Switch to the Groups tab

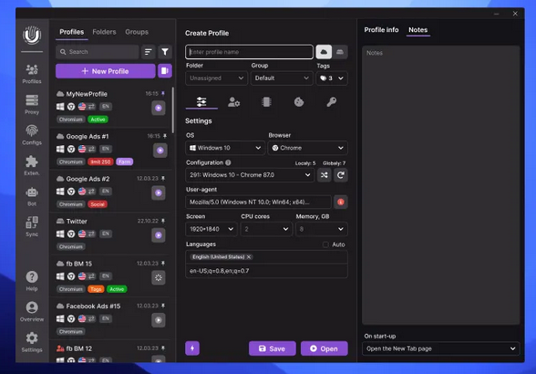pos(137,32)
